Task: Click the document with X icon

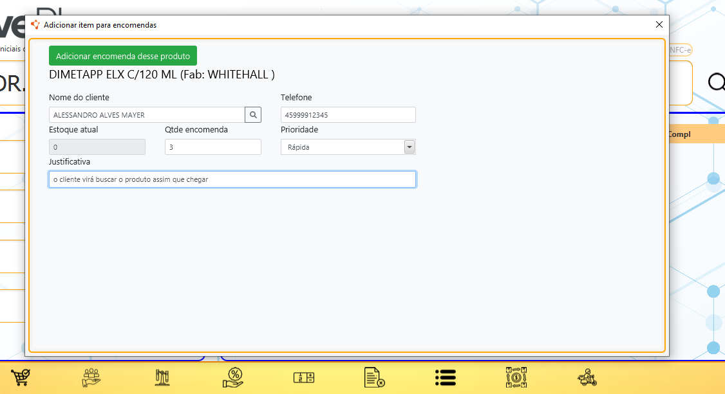Action: (x=374, y=377)
